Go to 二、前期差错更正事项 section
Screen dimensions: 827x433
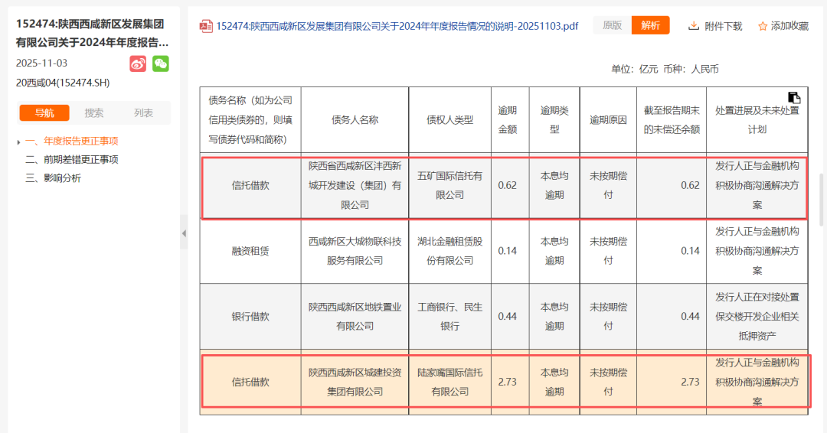[x=72, y=160]
